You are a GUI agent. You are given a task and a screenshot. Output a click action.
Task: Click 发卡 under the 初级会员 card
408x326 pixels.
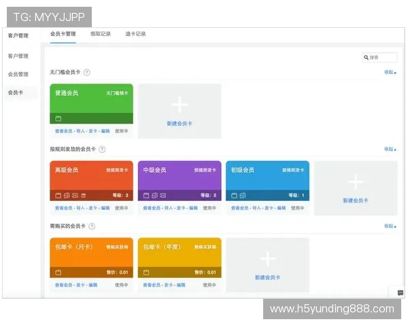click(269, 208)
